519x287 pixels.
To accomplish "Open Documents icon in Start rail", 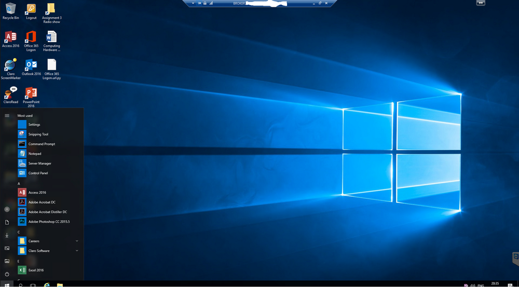I will click(7, 223).
